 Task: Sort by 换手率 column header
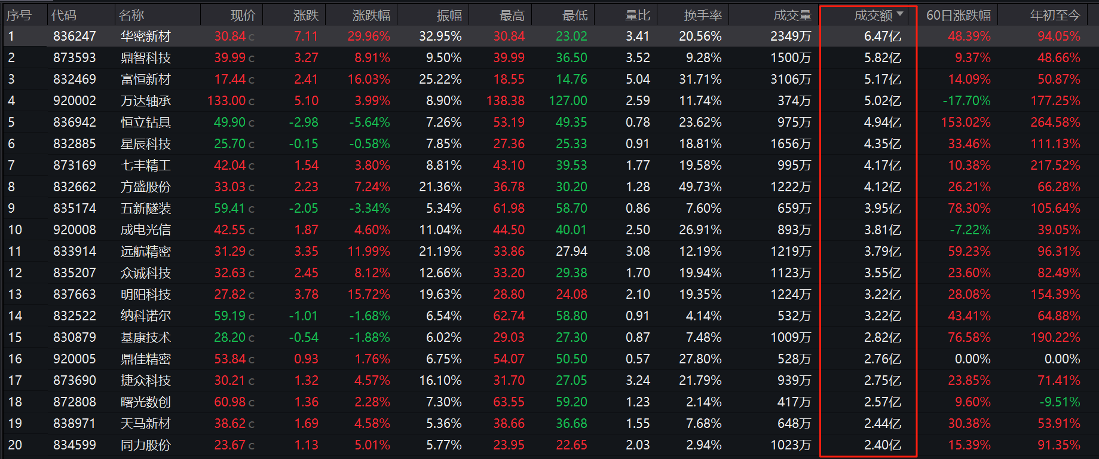(703, 16)
